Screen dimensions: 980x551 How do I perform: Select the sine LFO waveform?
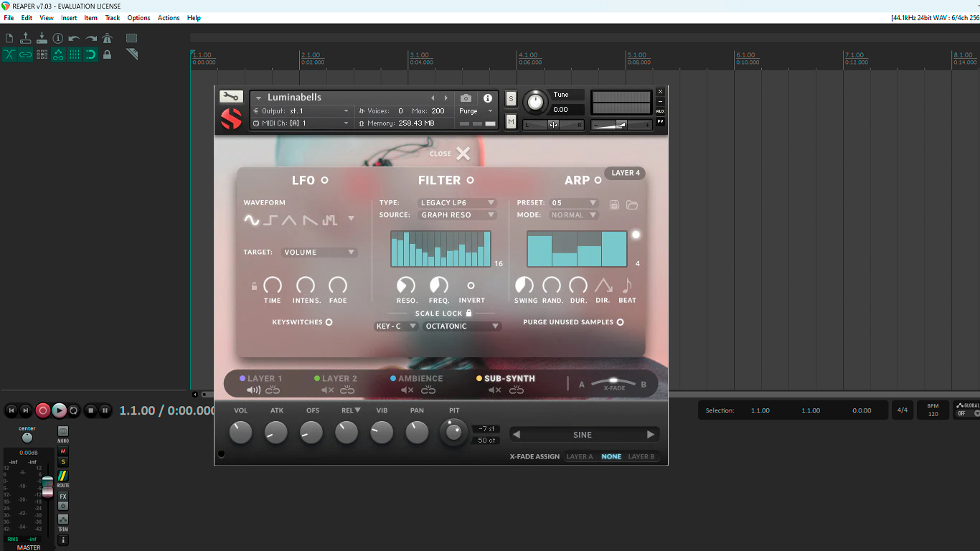[252, 220]
